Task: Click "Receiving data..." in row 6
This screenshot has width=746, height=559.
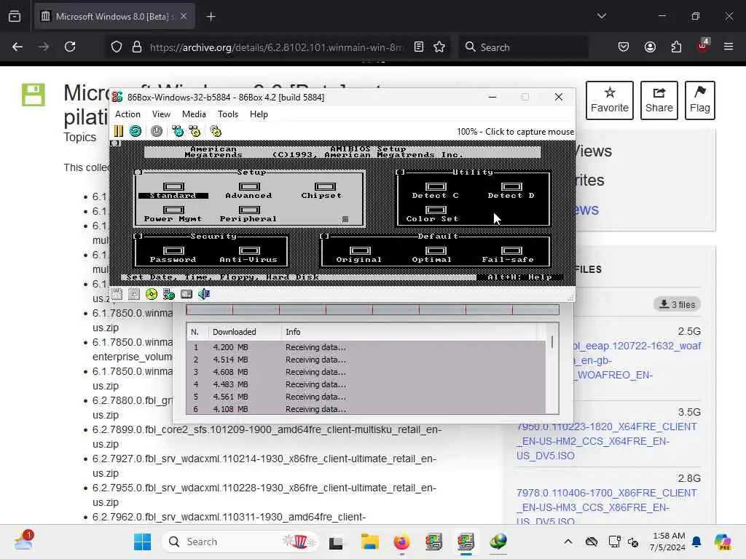Action: coord(316,409)
